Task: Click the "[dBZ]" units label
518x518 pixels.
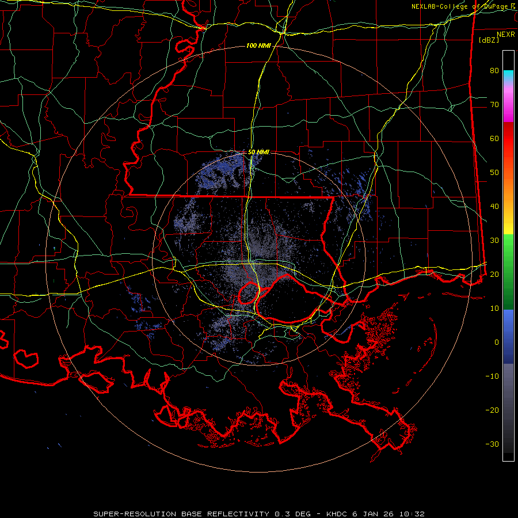Action: coord(489,40)
